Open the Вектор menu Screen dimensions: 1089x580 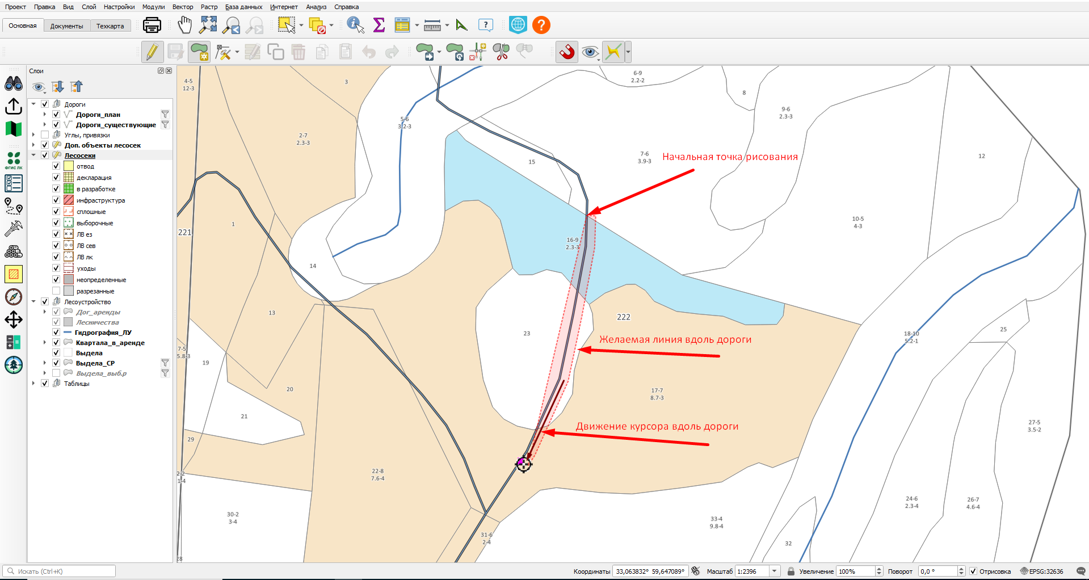pos(183,7)
